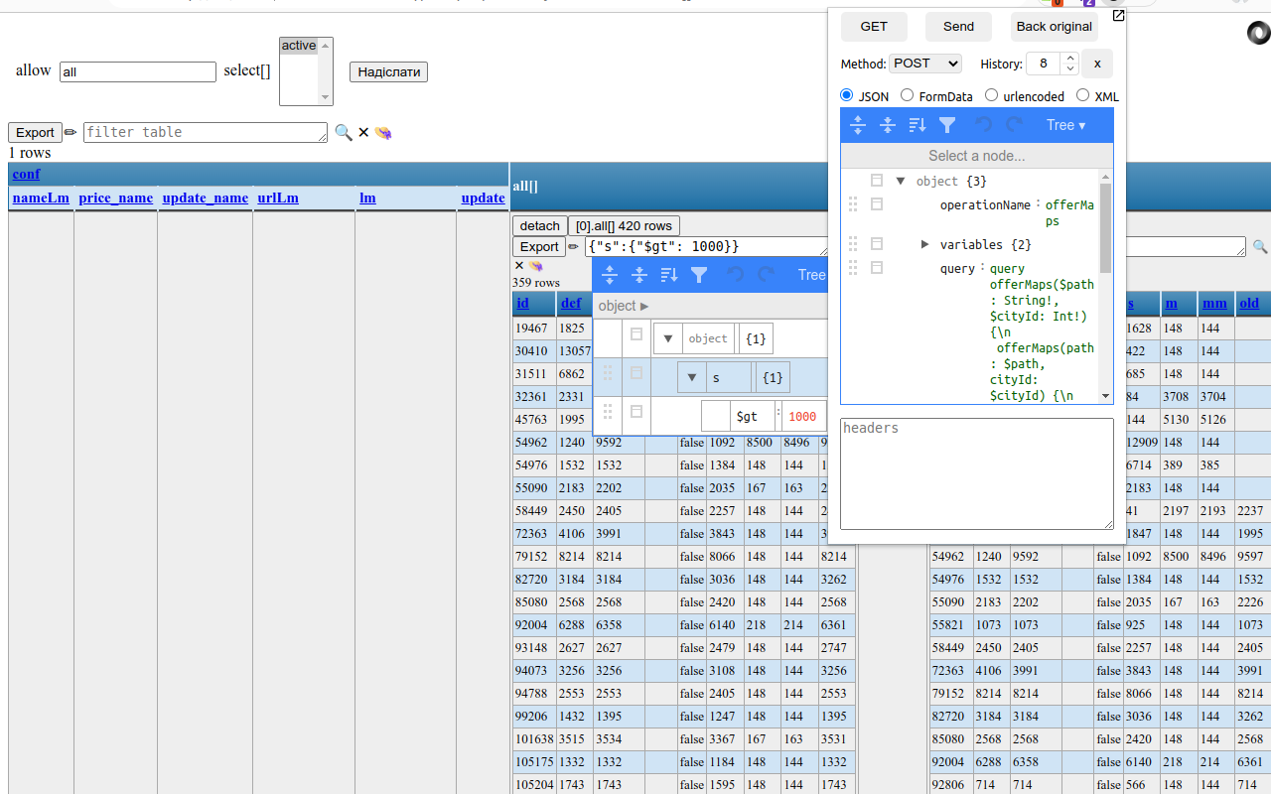
Task: Click undo icon in filter JSON editor
Action: [x=735, y=275]
